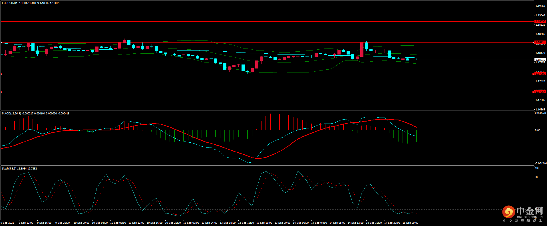547x226 pixels.
Task: Click the red 1.18899 price tag
Action: click(x=540, y=21)
